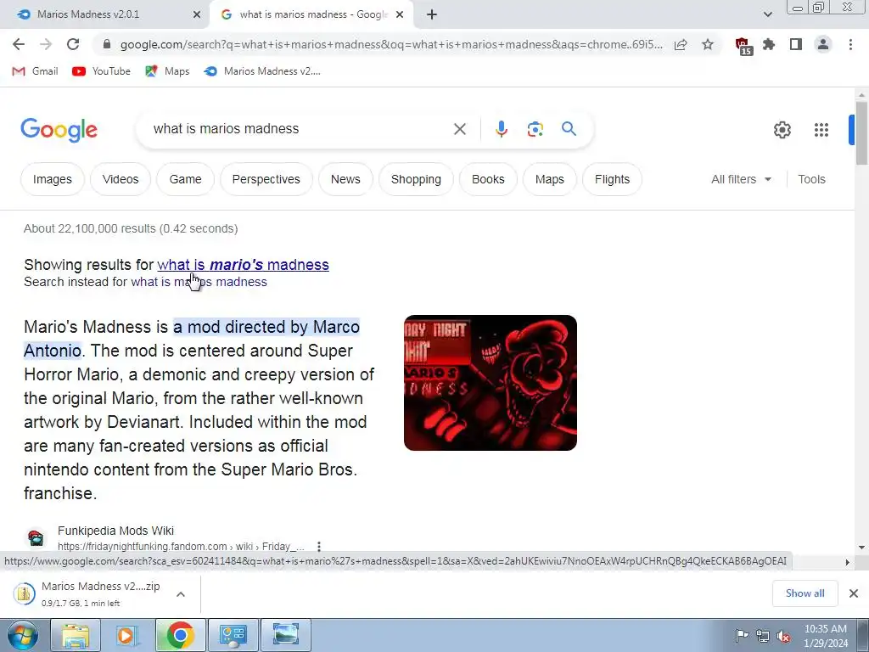The width and height of the screenshot is (869, 652).
Task: Start voice search with the microphone
Action: point(501,129)
